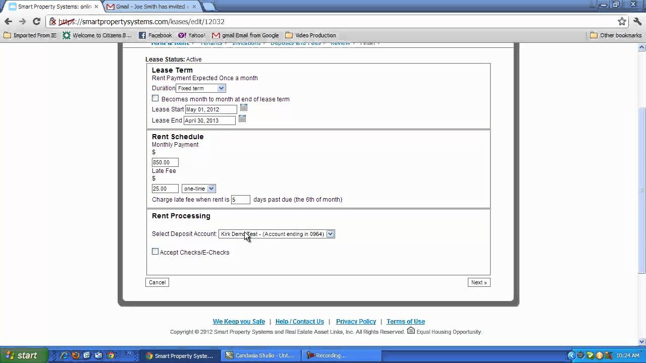This screenshot has width=646, height=363.
Task: Go back using the browser back arrow
Action: coord(8,22)
